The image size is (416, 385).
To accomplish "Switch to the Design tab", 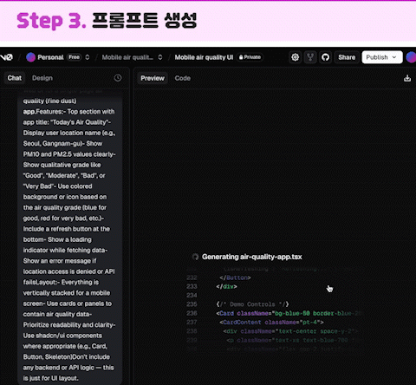I will pos(42,78).
